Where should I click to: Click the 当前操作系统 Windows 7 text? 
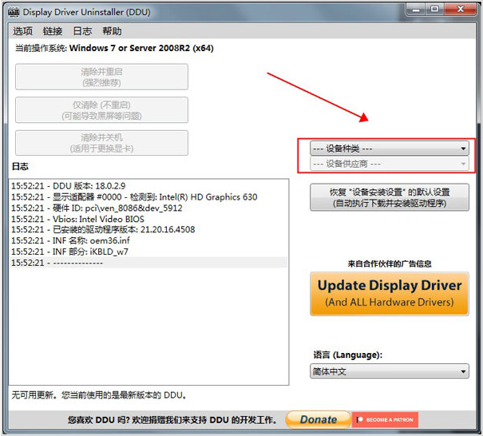tap(114, 48)
